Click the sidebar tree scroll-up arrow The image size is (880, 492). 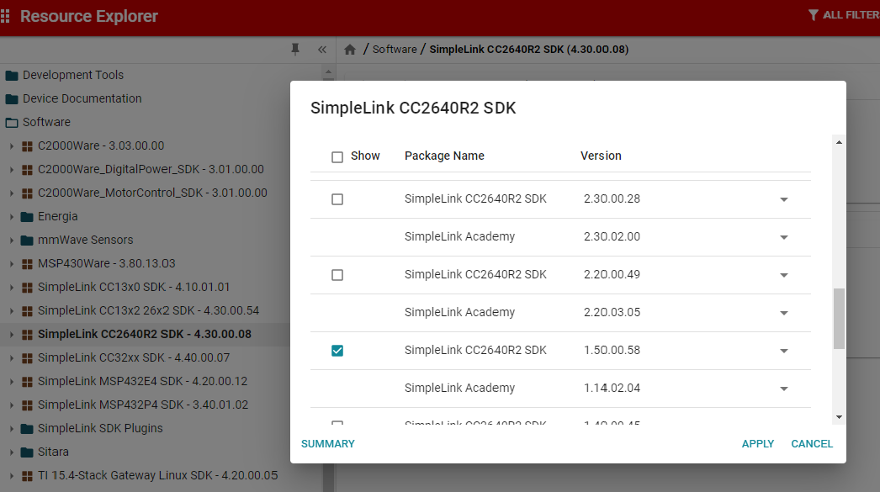tap(328, 71)
